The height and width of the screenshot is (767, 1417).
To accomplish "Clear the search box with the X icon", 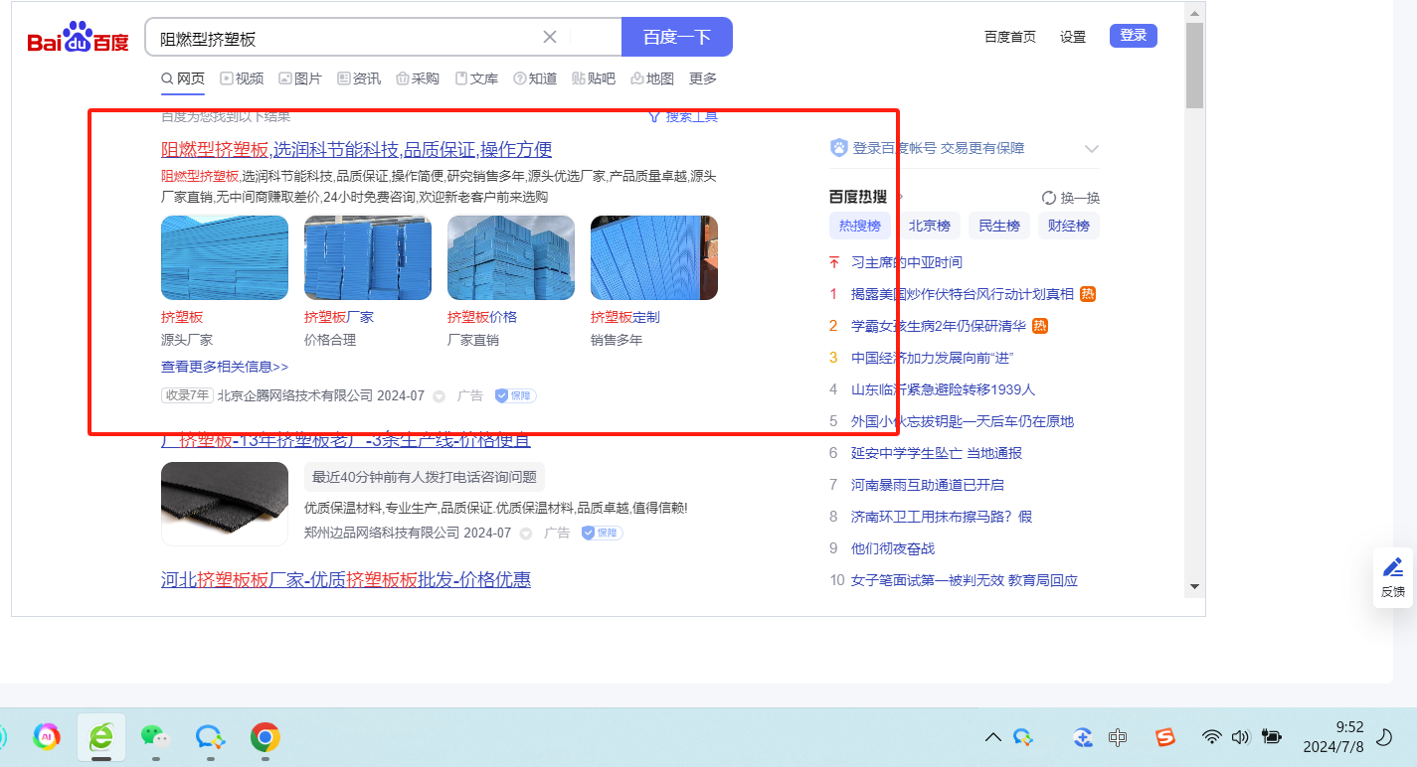I will [x=549, y=37].
